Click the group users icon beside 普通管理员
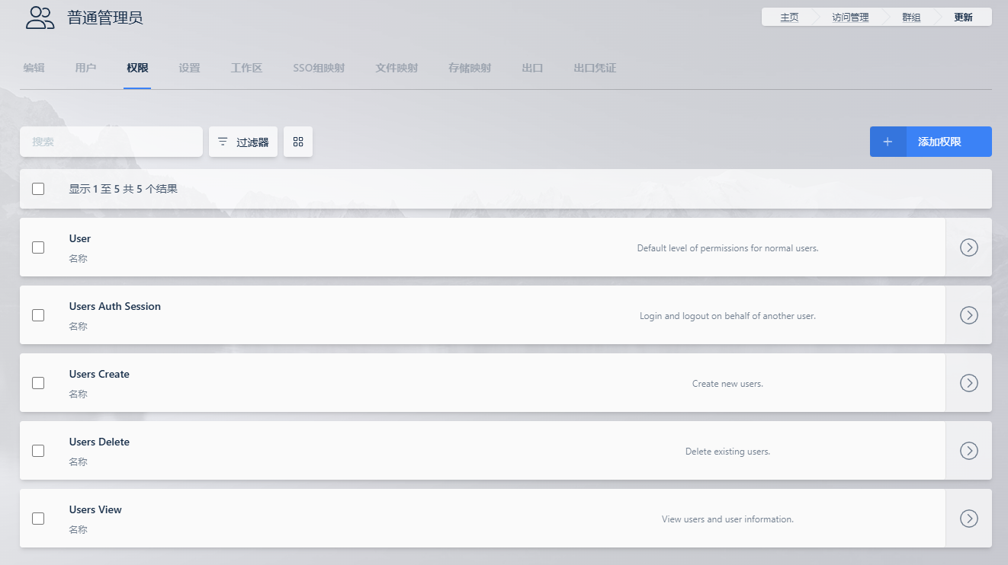1008x565 pixels. click(x=40, y=18)
